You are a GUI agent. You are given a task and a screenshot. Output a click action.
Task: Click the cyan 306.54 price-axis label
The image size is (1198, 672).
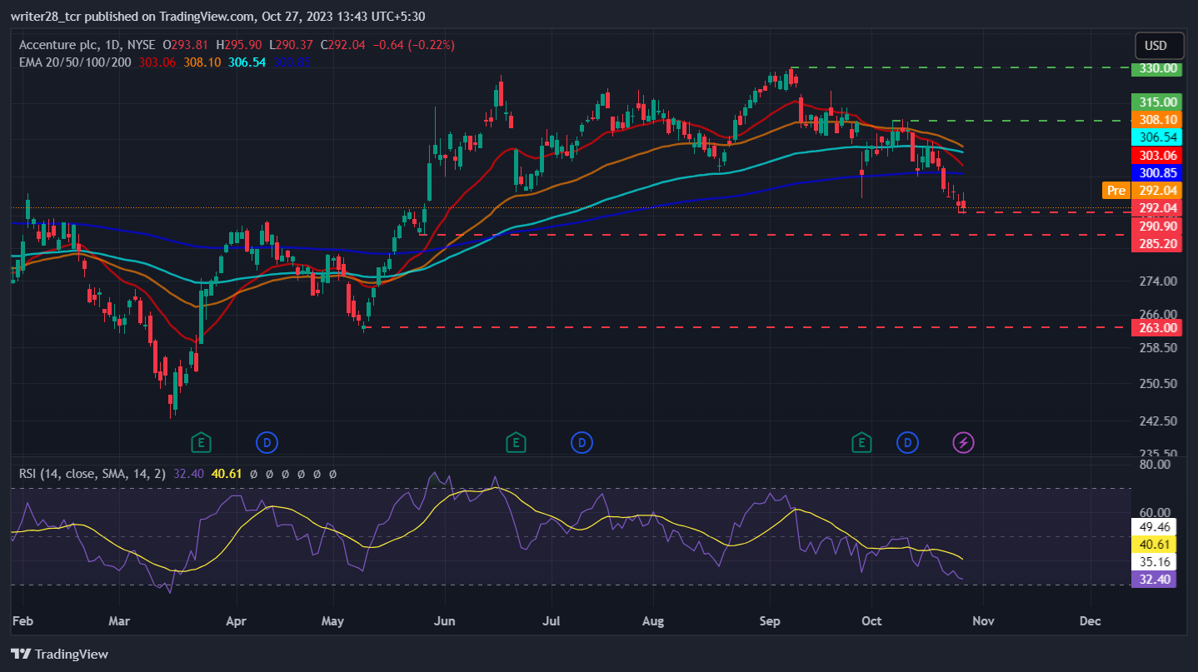tap(1156, 137)
